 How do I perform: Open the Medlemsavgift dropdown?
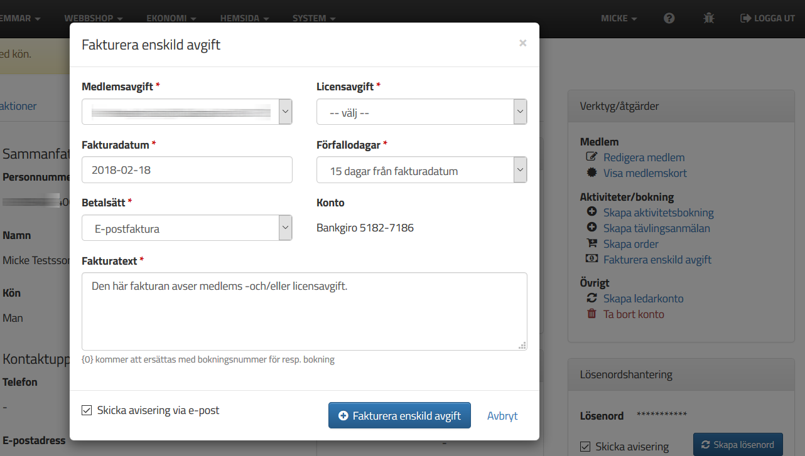187,112
